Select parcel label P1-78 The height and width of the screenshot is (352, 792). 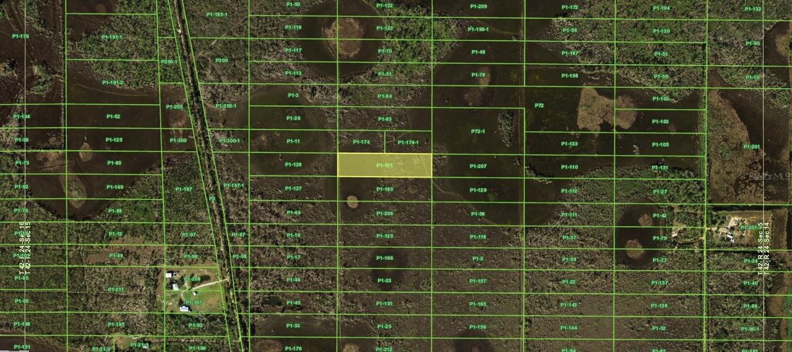pyautogui.click(x=478, y=75)
